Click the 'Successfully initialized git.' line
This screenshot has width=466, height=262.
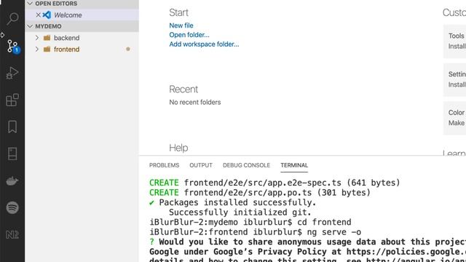click(240, 213)
